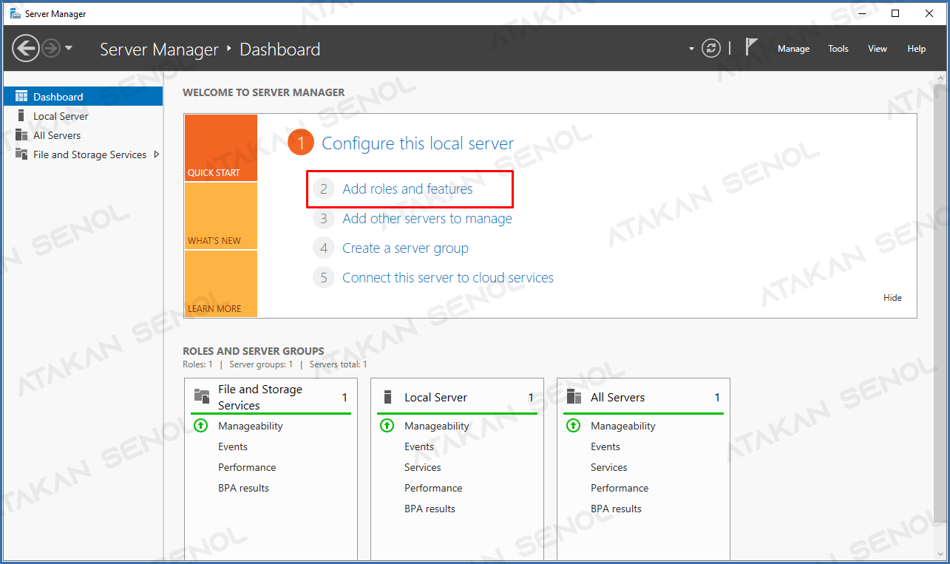Open Events in File and Storage Services tile

pos(233,446)
